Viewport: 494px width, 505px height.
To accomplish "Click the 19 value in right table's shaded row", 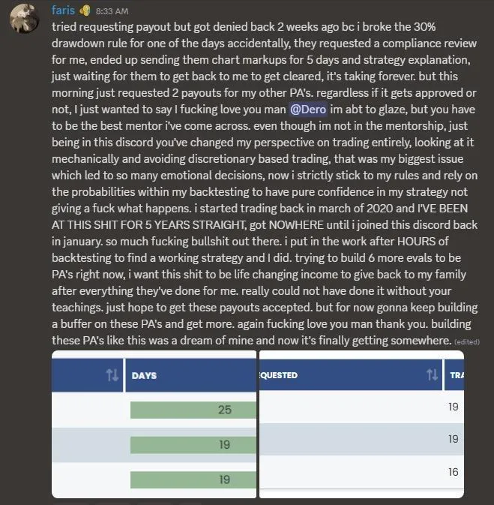I will 453,439.
